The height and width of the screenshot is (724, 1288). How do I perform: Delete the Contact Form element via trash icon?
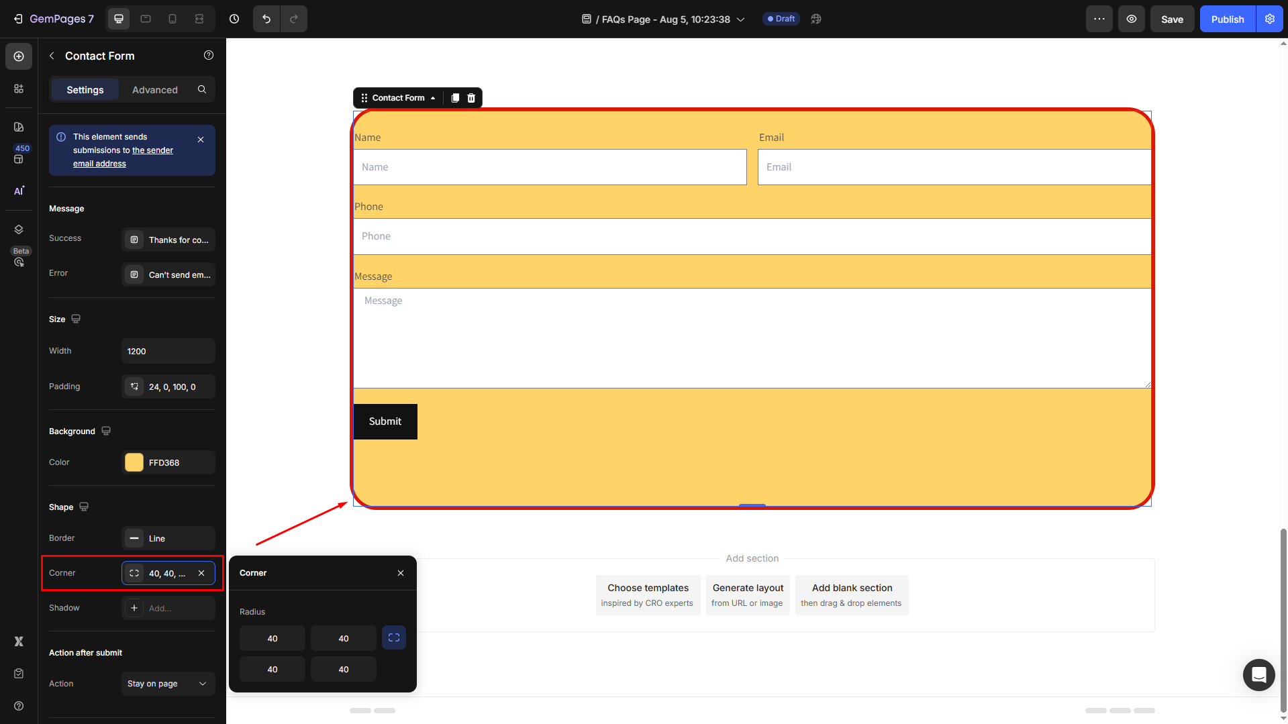pyautogui.click(x=471, y=98)
